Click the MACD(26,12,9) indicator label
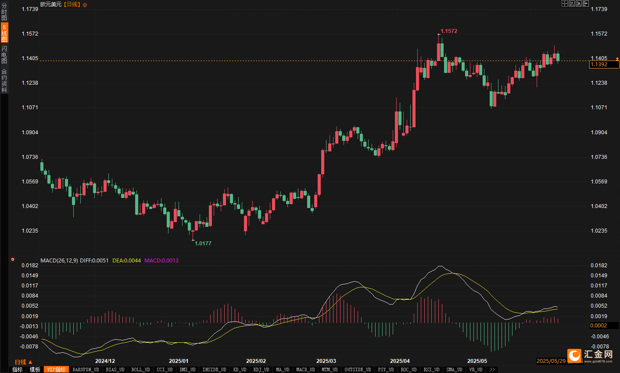 59,260
